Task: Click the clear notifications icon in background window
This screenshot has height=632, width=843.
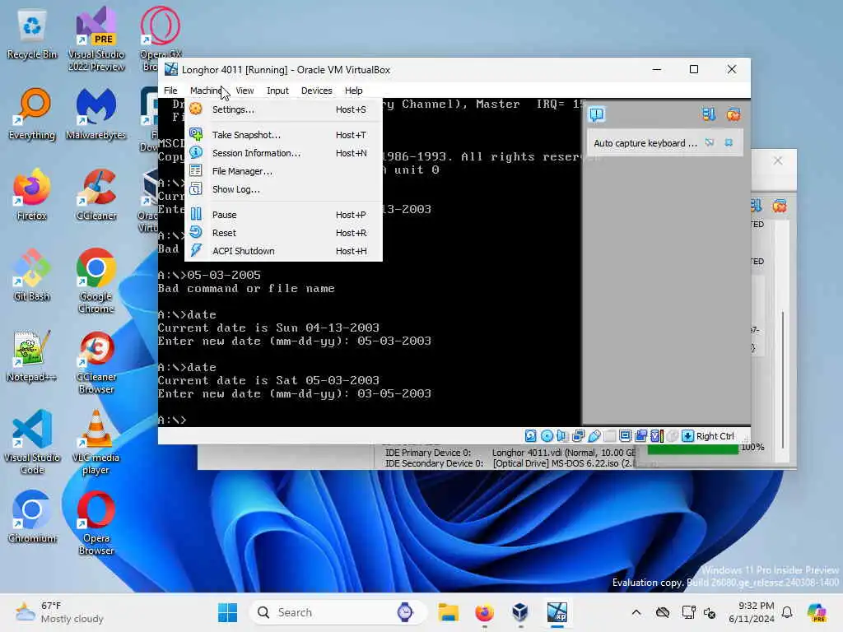Action: coord(779,206)
